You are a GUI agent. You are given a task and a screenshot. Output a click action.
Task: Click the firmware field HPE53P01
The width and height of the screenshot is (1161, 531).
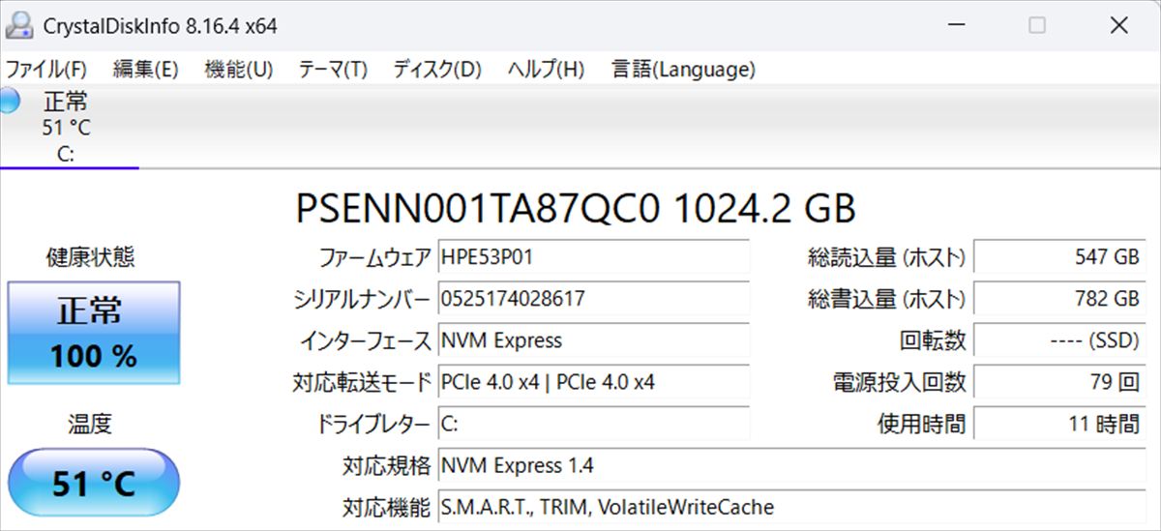[x=593, y=257]
